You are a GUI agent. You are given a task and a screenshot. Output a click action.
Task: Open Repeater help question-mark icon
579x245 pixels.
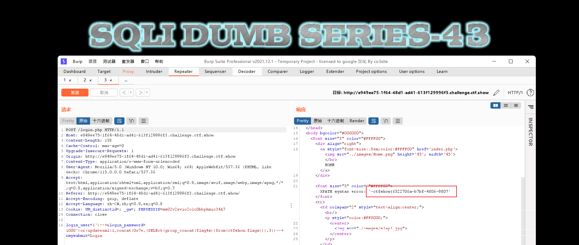tap(530, 93)
